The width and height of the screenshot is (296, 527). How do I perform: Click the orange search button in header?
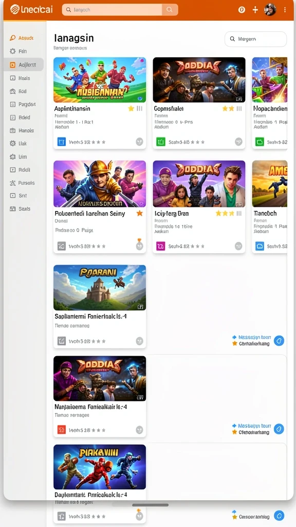tap(170, 10)
